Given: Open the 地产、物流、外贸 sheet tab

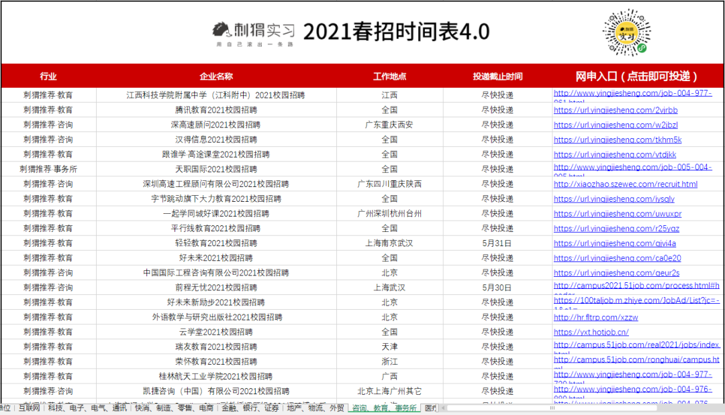Looking at the screenshot, I should (x=316, y=408).
